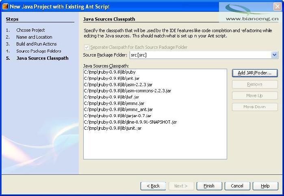Cancel the new project wizard
This screenshot has height=196, width=284.
coord(237,186)
